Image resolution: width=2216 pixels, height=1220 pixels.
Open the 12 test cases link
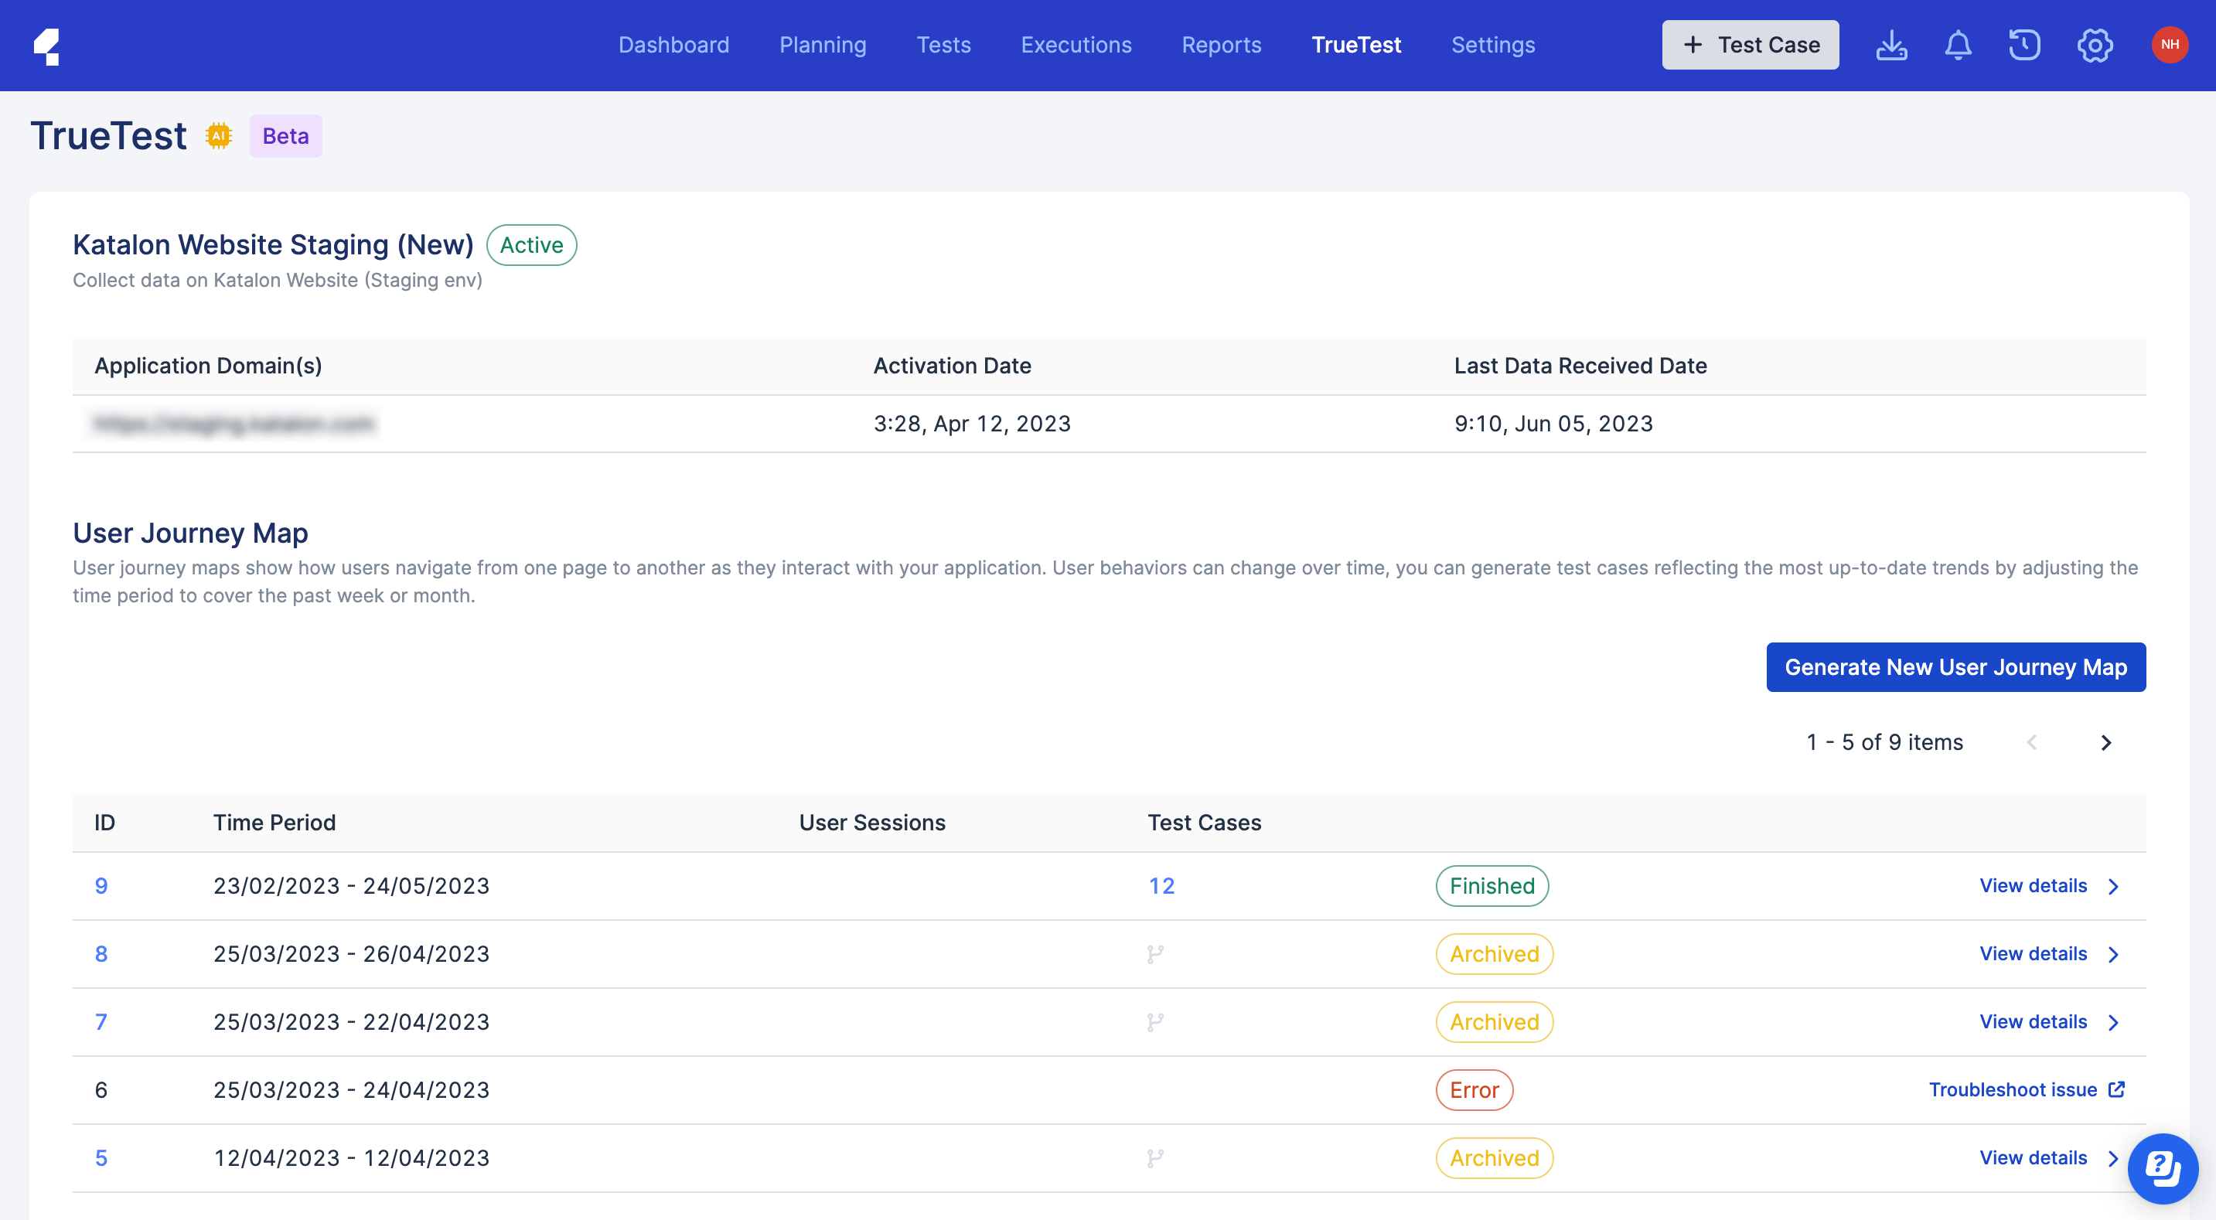(x=1161, y=886)
